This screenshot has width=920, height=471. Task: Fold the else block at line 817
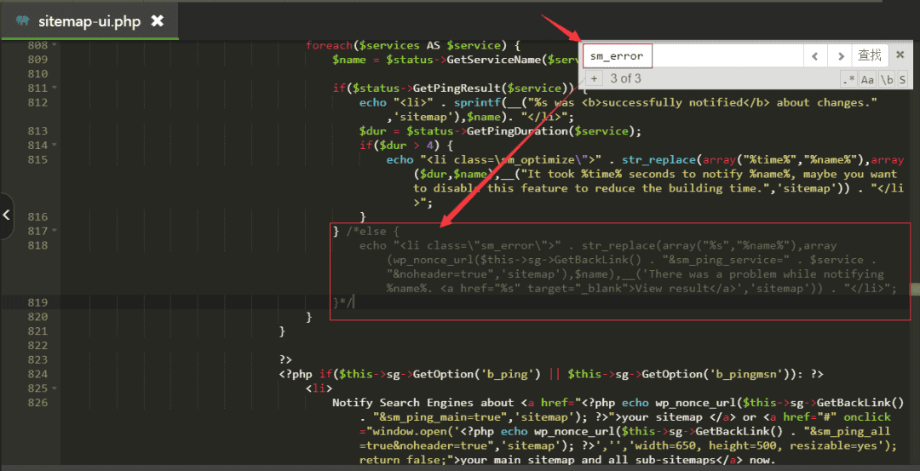(55, 231)
